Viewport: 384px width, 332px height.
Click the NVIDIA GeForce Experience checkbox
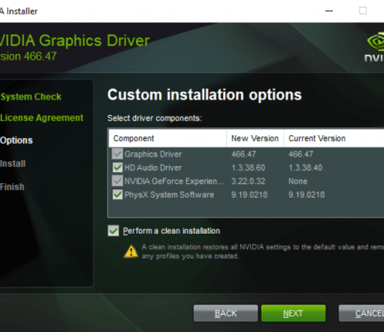(x=117, y=181)
